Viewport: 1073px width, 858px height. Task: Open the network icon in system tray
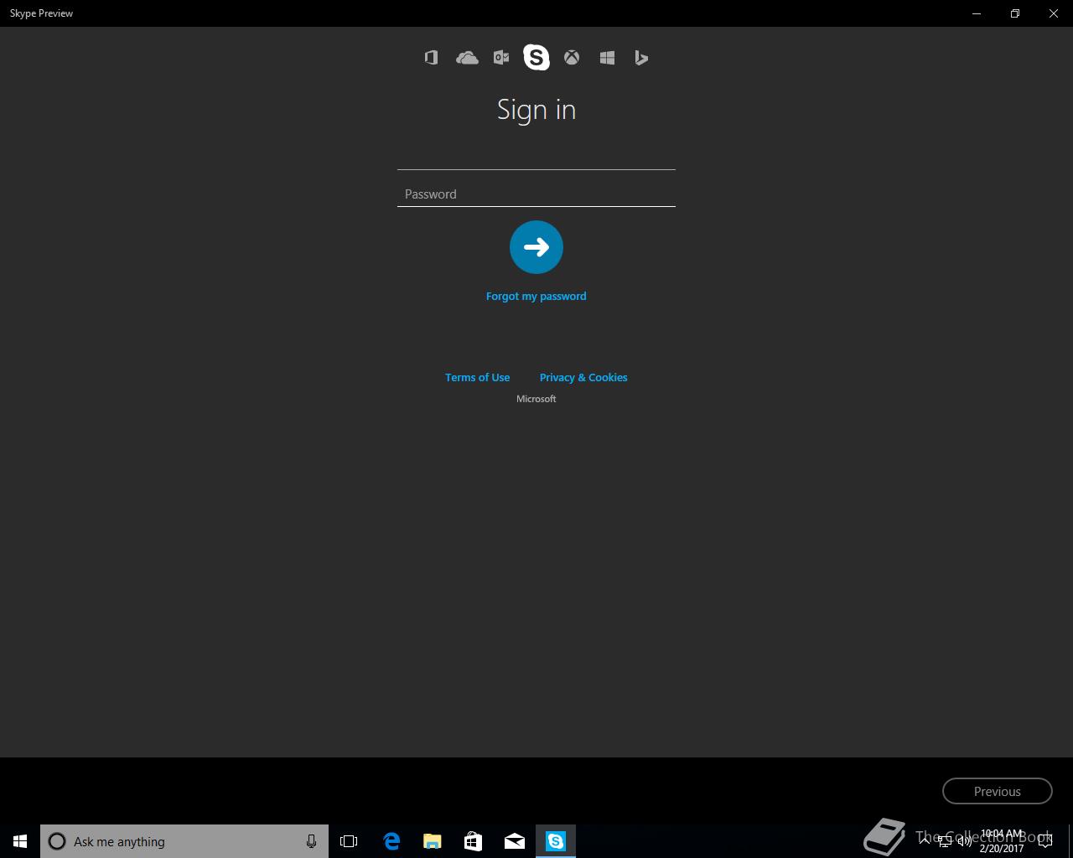(x=945, y=841)
